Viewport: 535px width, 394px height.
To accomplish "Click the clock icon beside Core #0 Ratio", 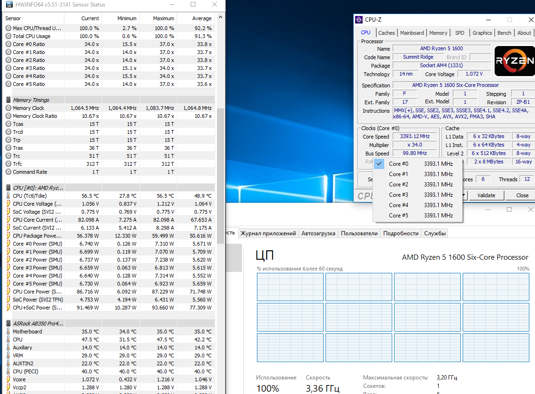I will pos(8,44).
